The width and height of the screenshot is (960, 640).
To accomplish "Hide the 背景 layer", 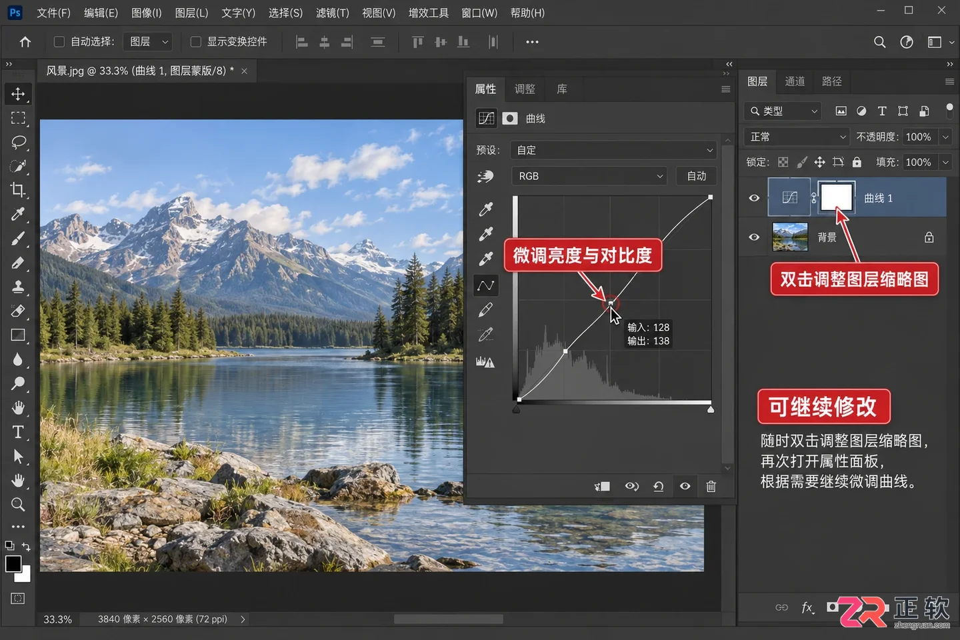I will click(x=754, y=237).
